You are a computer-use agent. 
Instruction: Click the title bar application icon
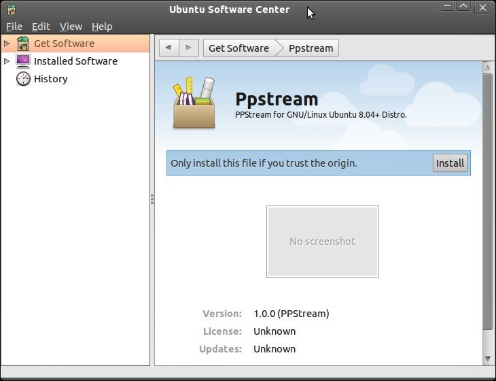pos(12,9)
